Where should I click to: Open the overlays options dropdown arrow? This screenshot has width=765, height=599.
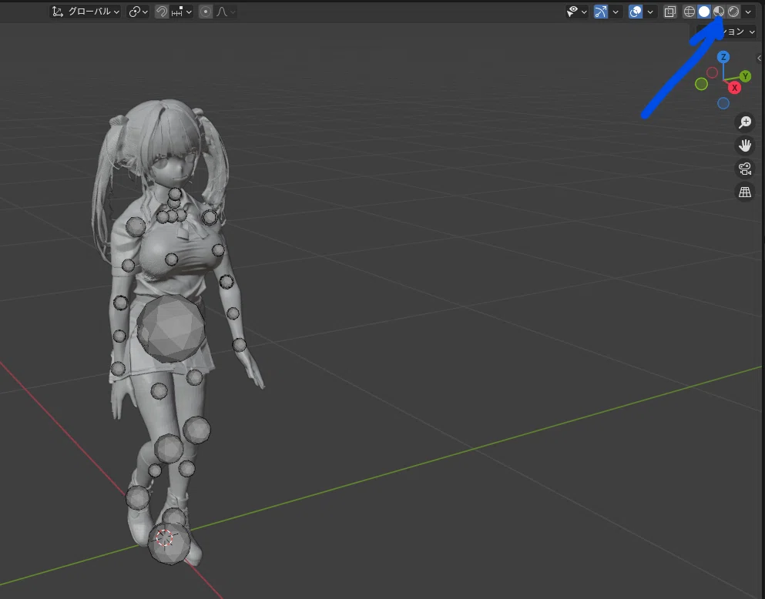click(x=650, y=12)
